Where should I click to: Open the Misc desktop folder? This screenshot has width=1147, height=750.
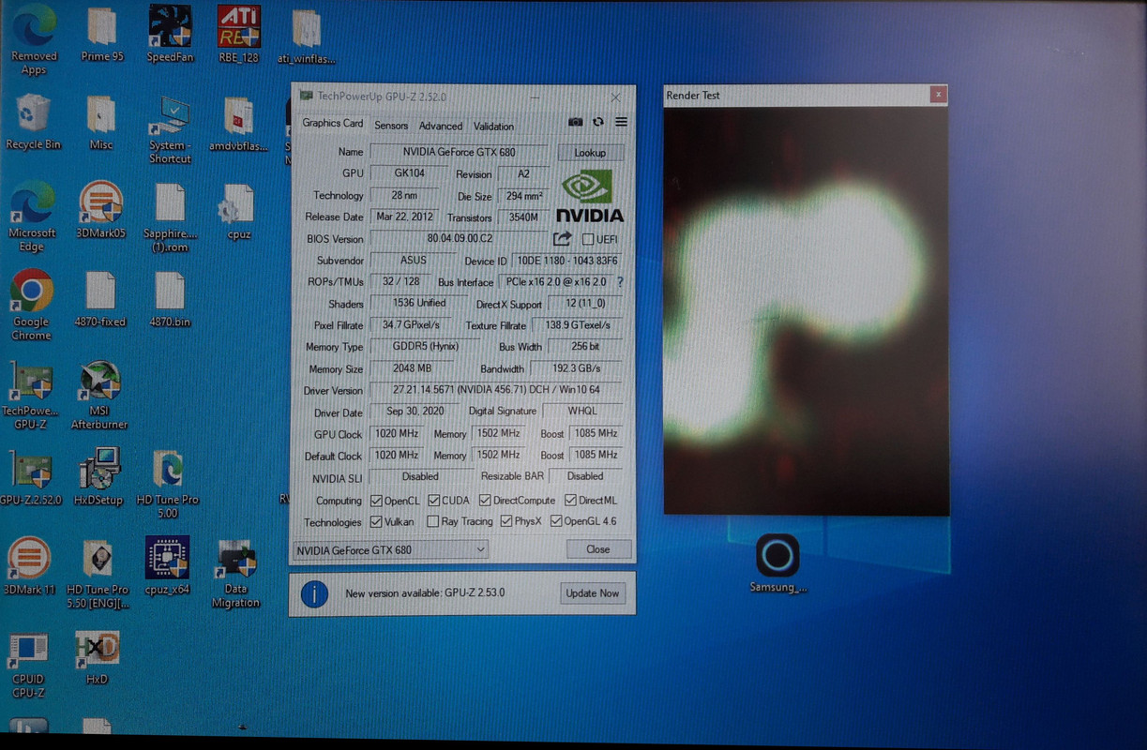[x=101, y=123]
